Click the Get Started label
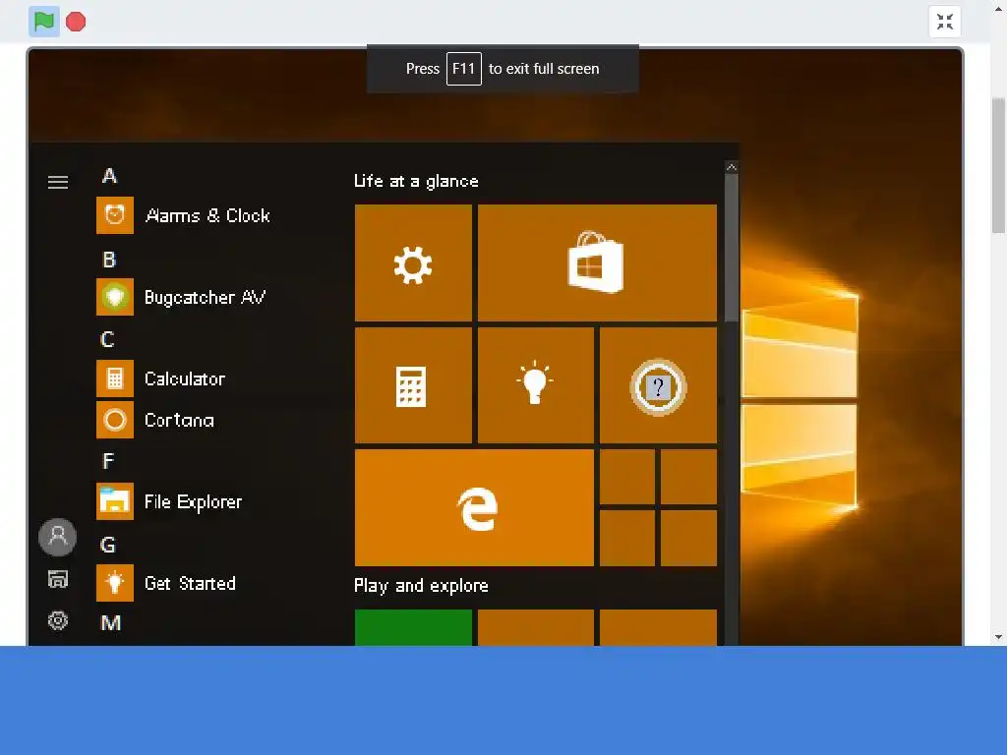 190,584
